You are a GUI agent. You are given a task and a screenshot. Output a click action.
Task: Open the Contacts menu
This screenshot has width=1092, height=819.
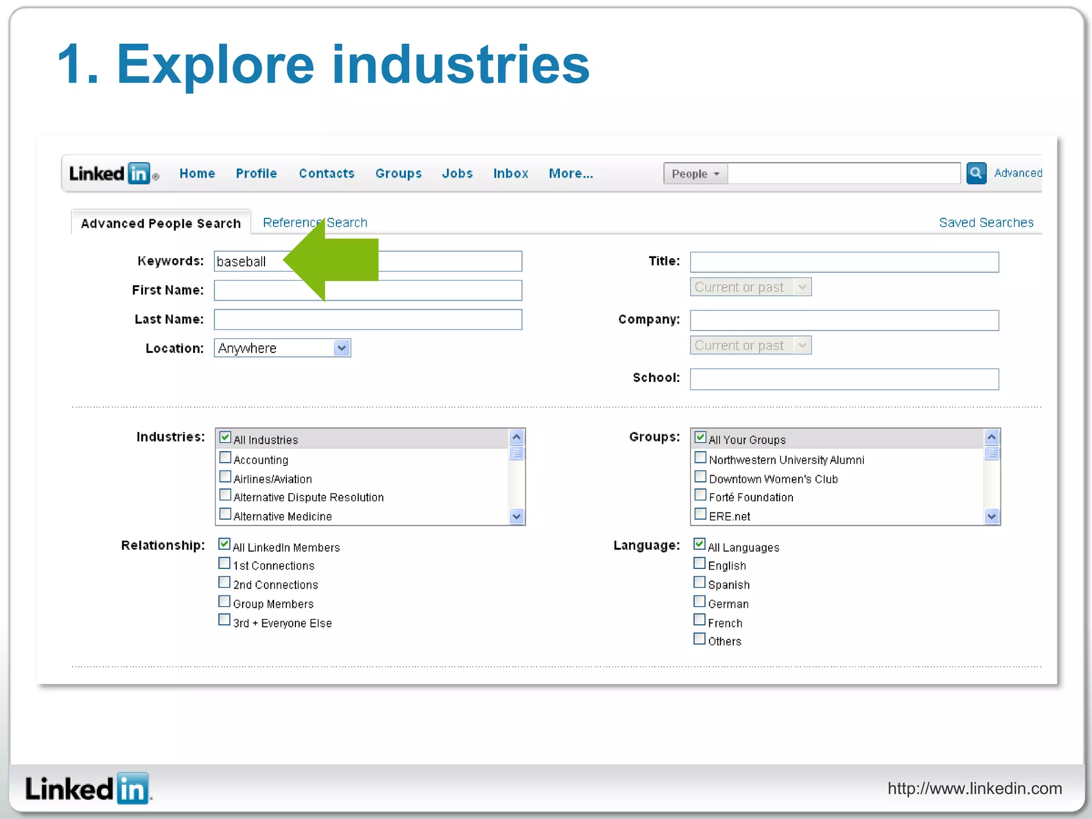click(x=326, y=173)
